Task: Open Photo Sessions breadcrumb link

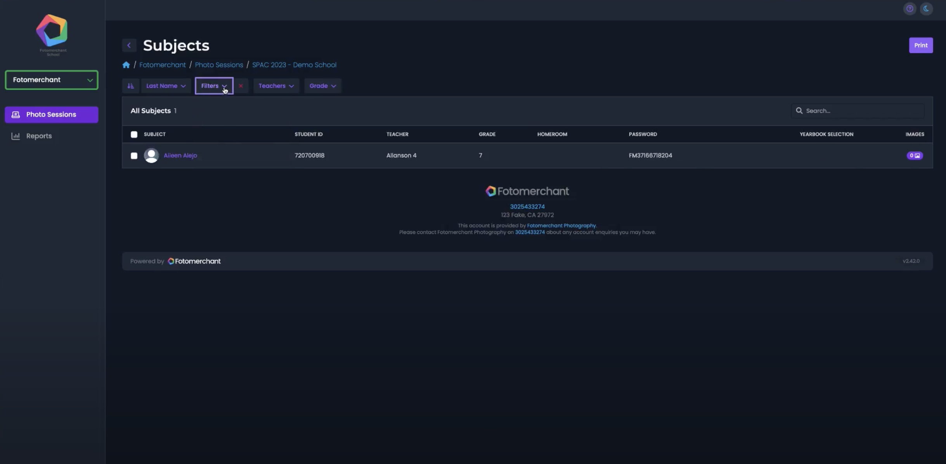Action: 219,65
